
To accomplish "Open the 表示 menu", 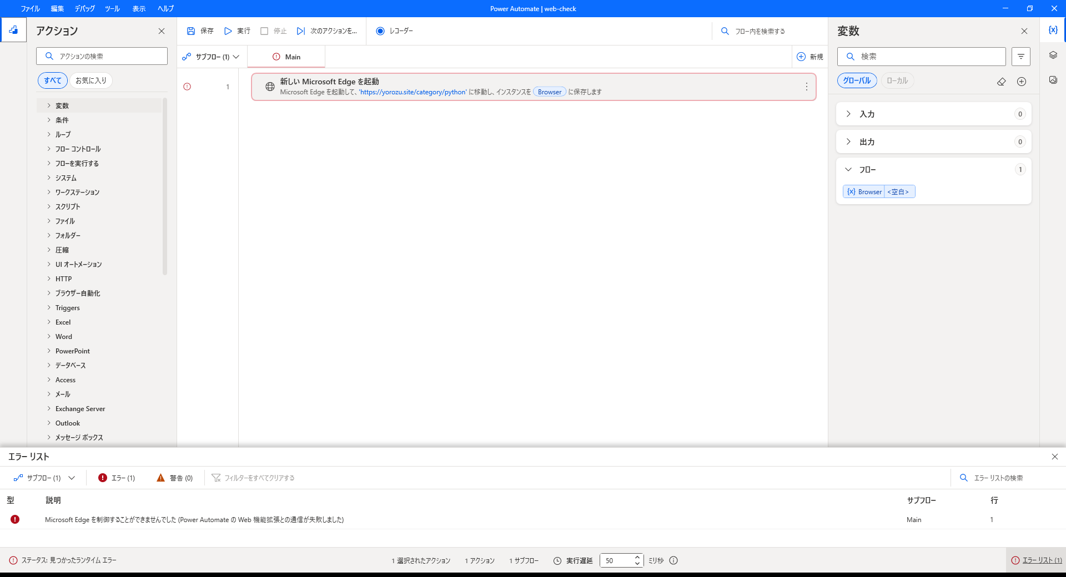I will [x=139, y=8].
